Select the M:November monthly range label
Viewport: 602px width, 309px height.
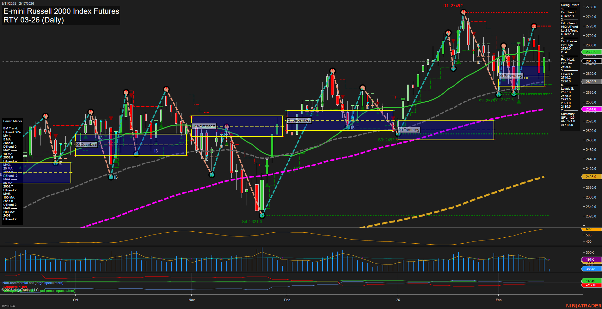click(x=204, y=126)
